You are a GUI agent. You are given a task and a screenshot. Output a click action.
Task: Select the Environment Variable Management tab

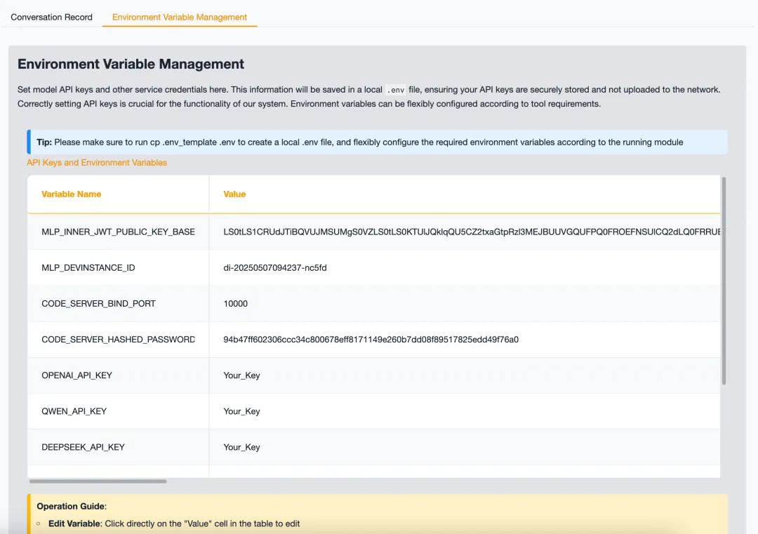click(180, 17)
